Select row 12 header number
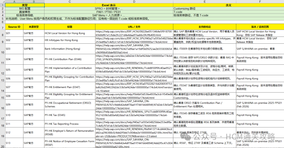Viewport: 284px width, 148px height. [x=3, y=70]
